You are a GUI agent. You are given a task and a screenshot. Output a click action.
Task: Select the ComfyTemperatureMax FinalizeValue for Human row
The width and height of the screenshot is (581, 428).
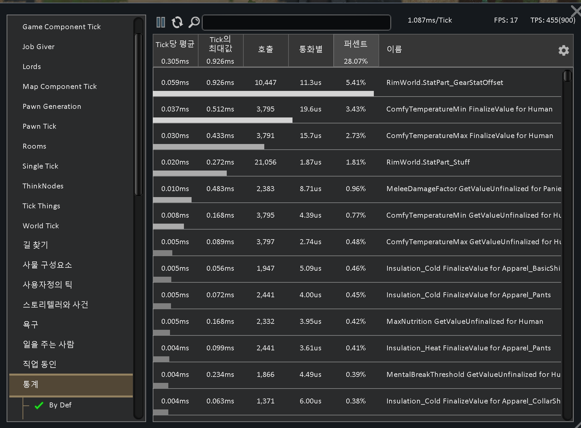pyautogui.click(x=357, y=136)
